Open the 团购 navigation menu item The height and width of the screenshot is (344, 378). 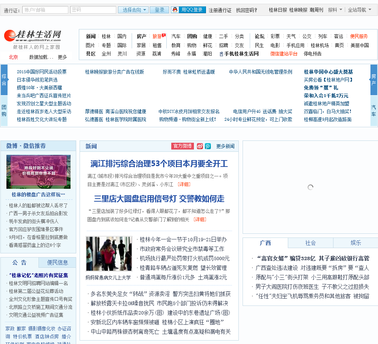(192, 36)
